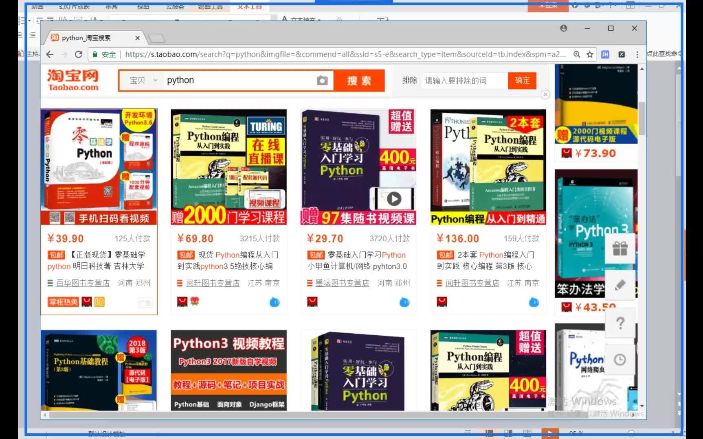Close the sticky search bar with the round X

point(545,94)
